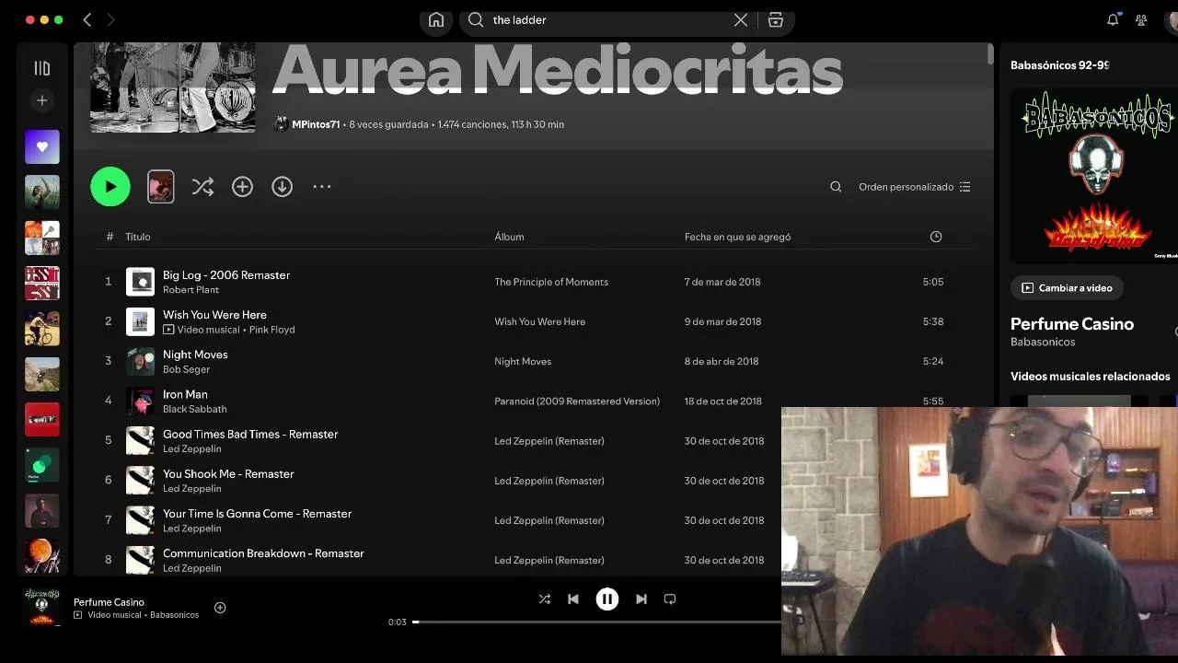1178x663 pixels.
Task: Select Your Time Is Gonna Come - Remaster
Action: tap(257, 513)
